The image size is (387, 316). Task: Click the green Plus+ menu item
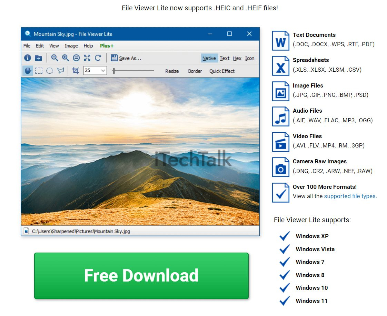coord(107,46)
